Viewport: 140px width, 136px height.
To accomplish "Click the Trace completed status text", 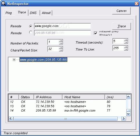I will tap(16, 133).
